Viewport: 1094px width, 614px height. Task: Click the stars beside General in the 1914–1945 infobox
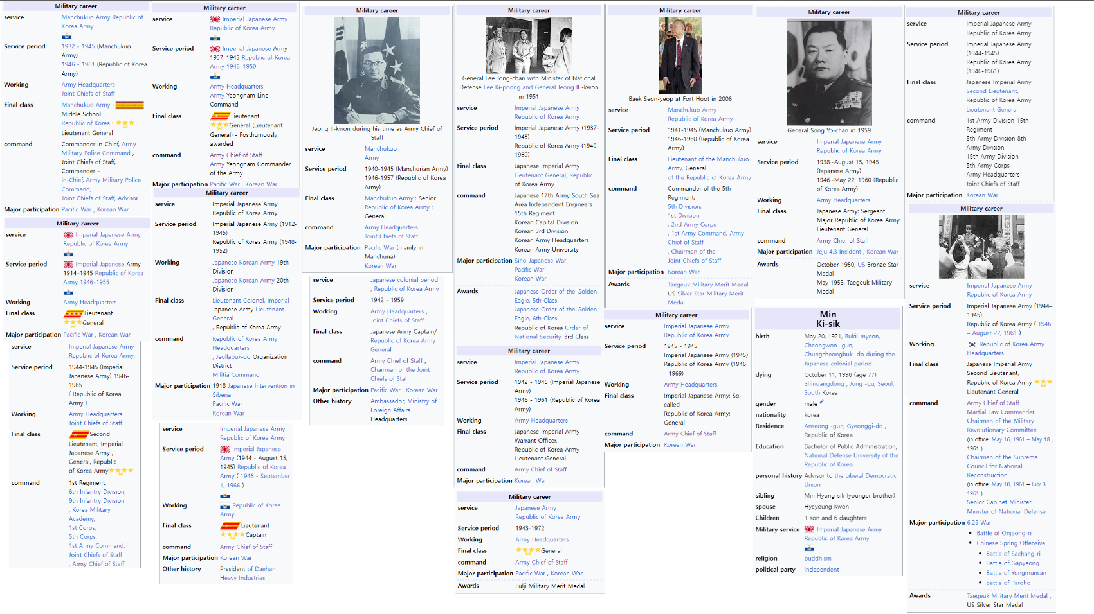pos(73,322)
